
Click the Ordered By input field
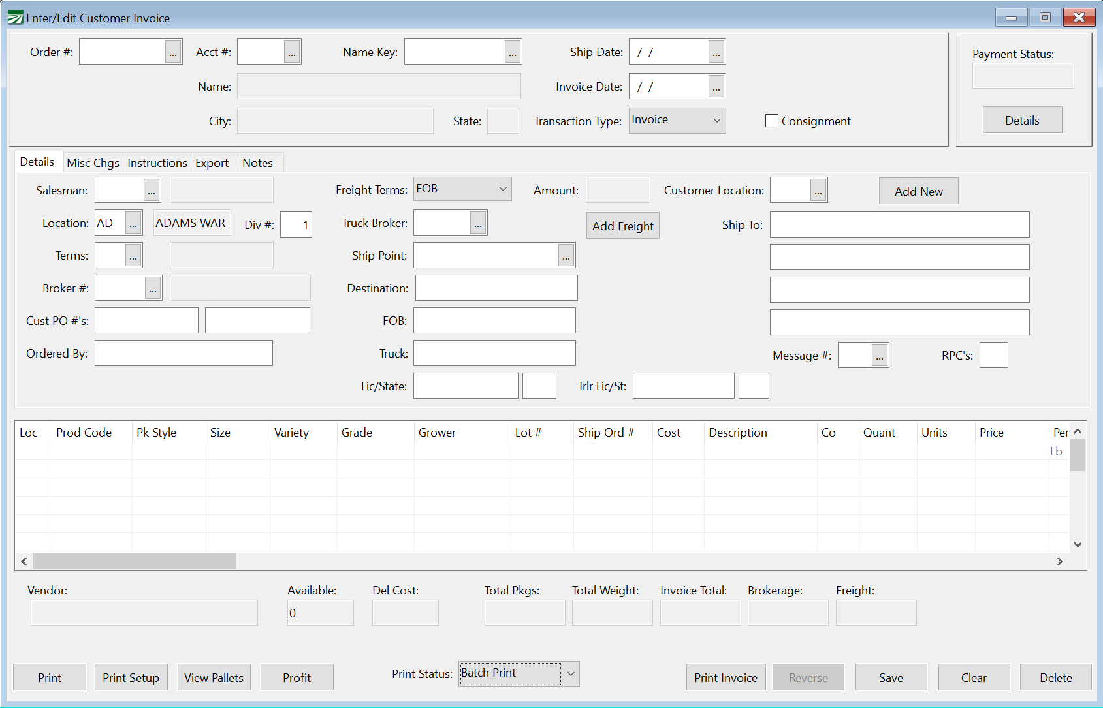tap(184, 353)
